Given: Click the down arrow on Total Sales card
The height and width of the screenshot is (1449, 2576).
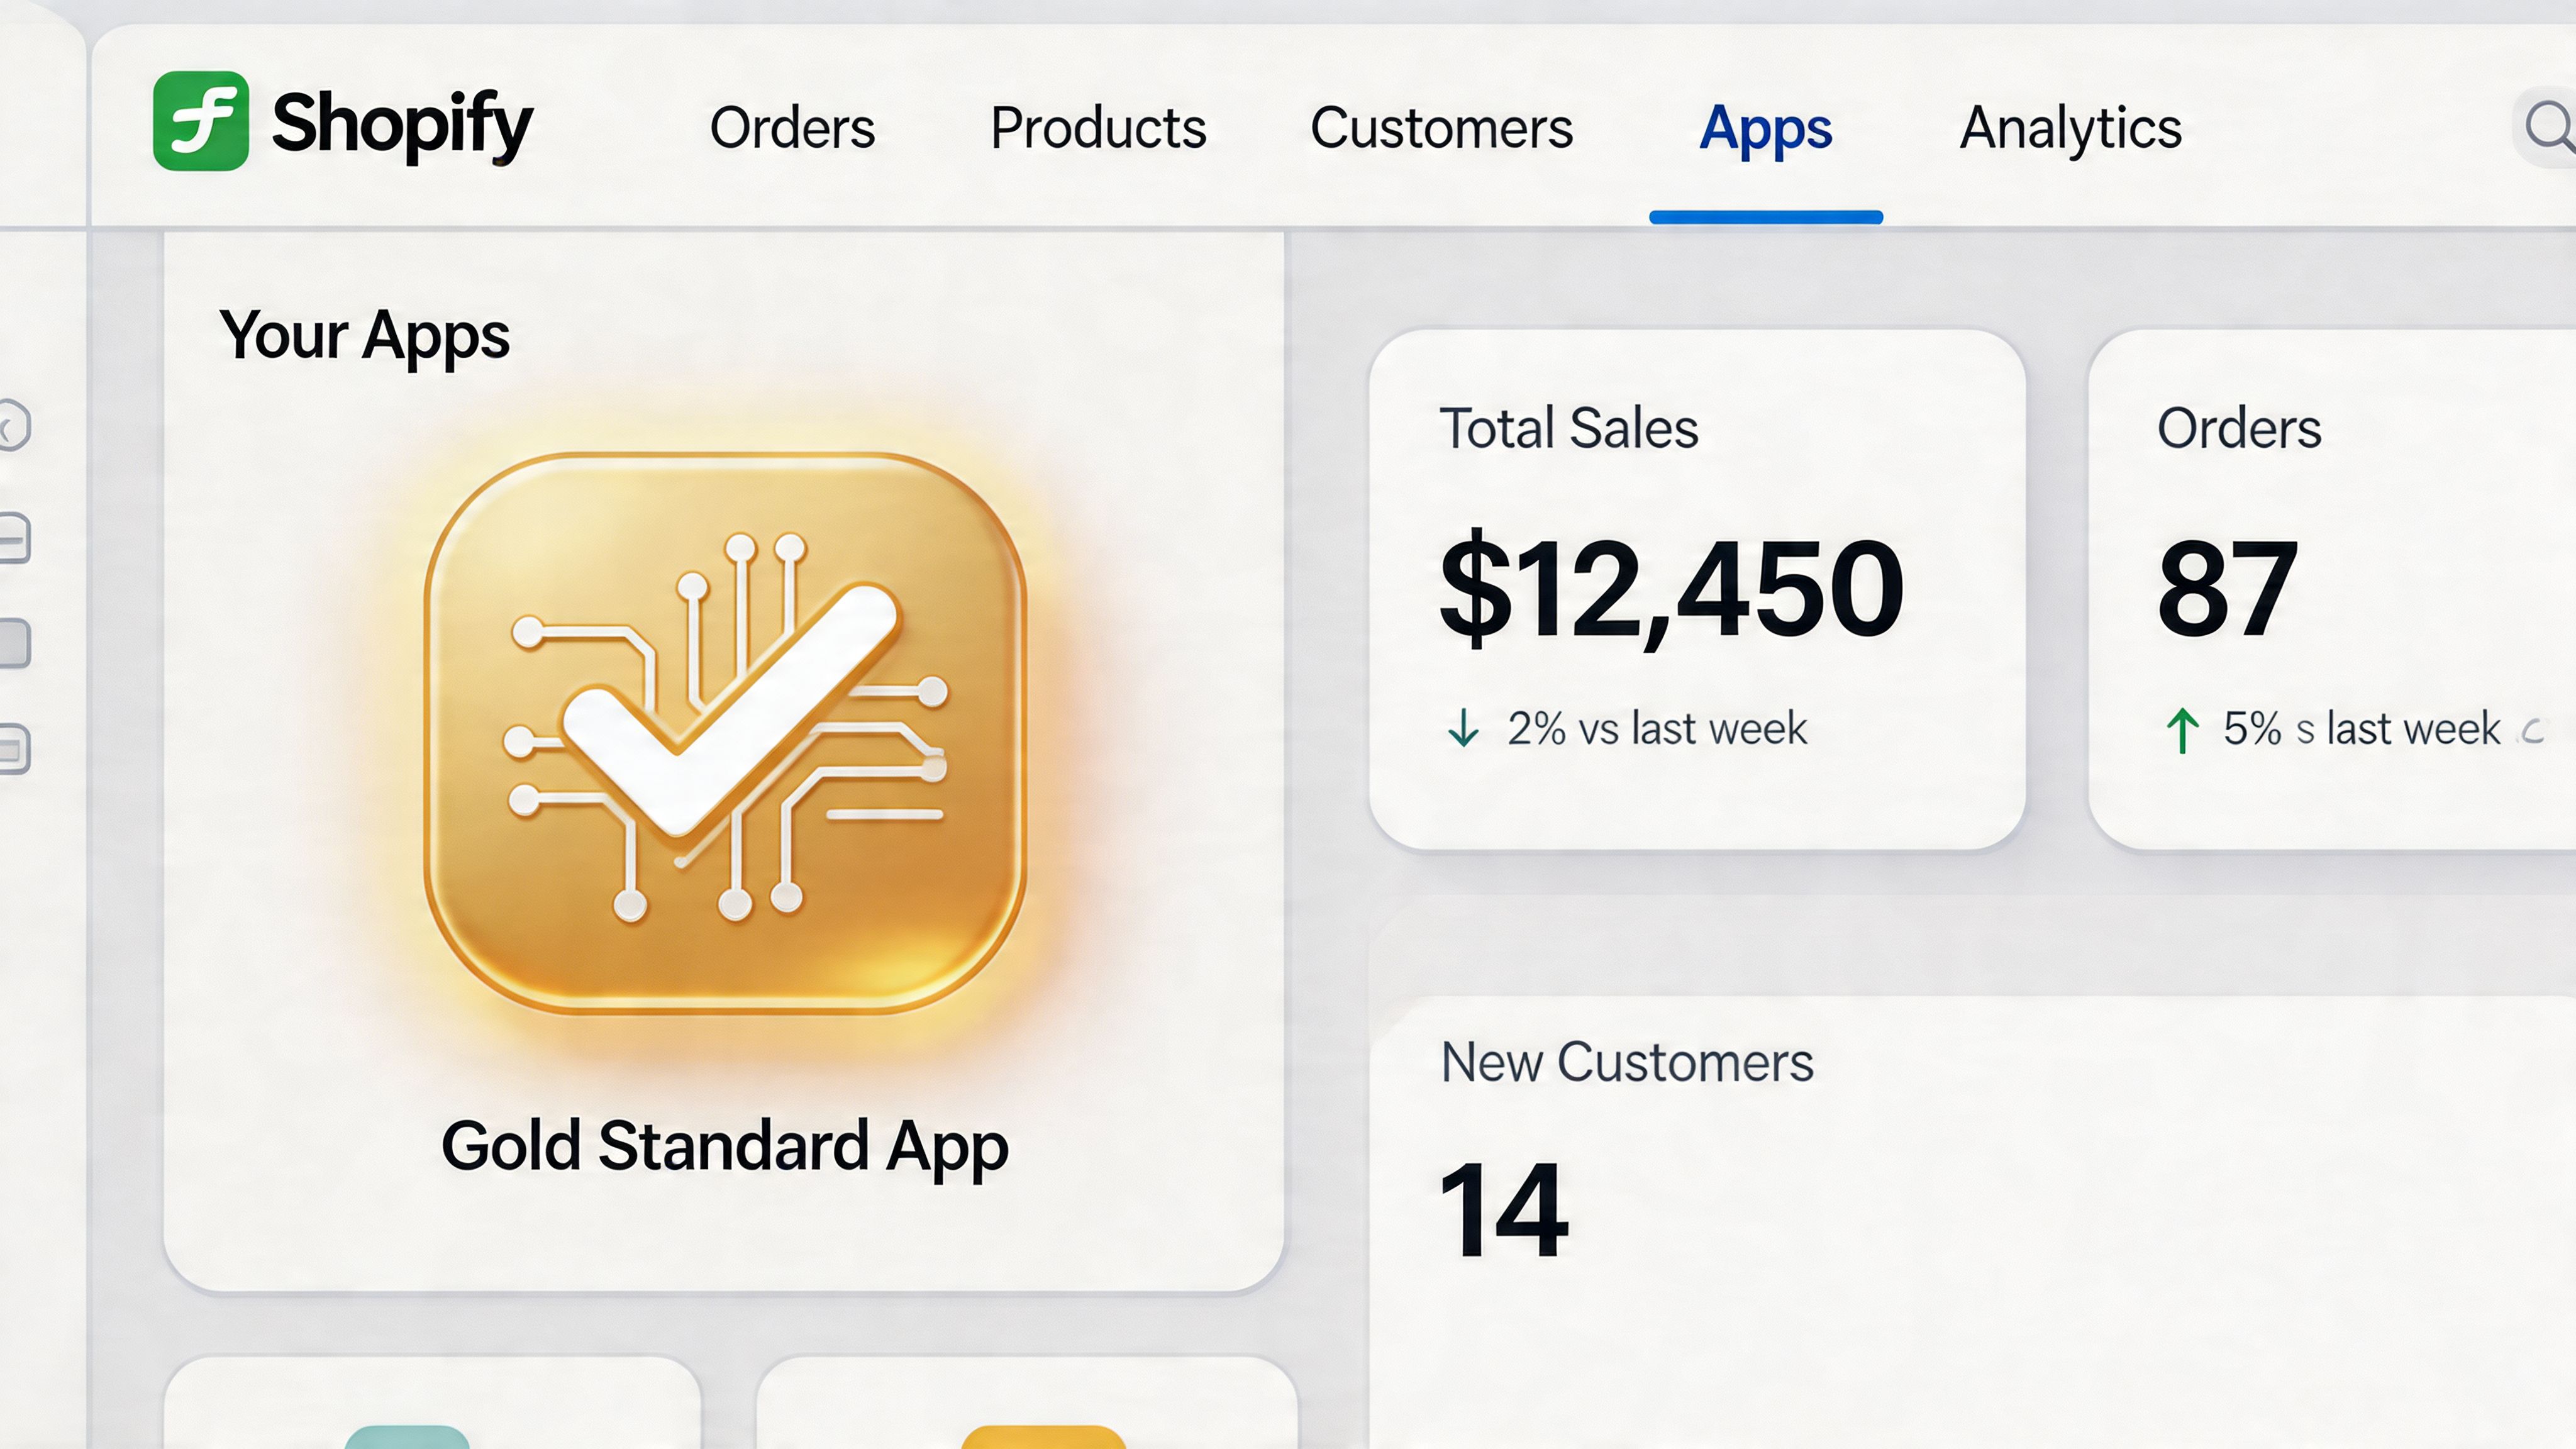Looking at the screenshot, I should (x=1465, y=728).
